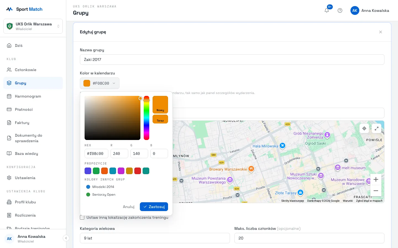Click the Maks. liczba członków field
398x248 pixels.
pyautogui.click(x=309, y=238)
